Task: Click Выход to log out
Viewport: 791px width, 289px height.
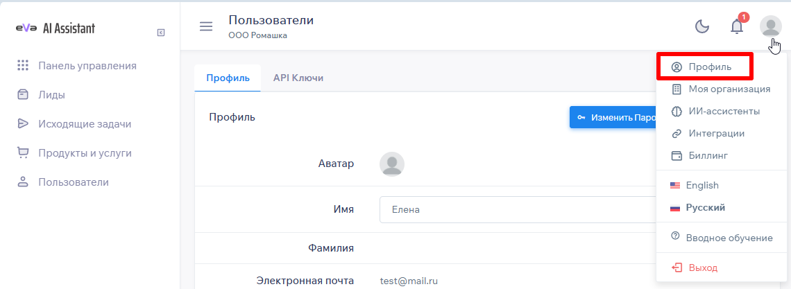Action: click(702, 268)
